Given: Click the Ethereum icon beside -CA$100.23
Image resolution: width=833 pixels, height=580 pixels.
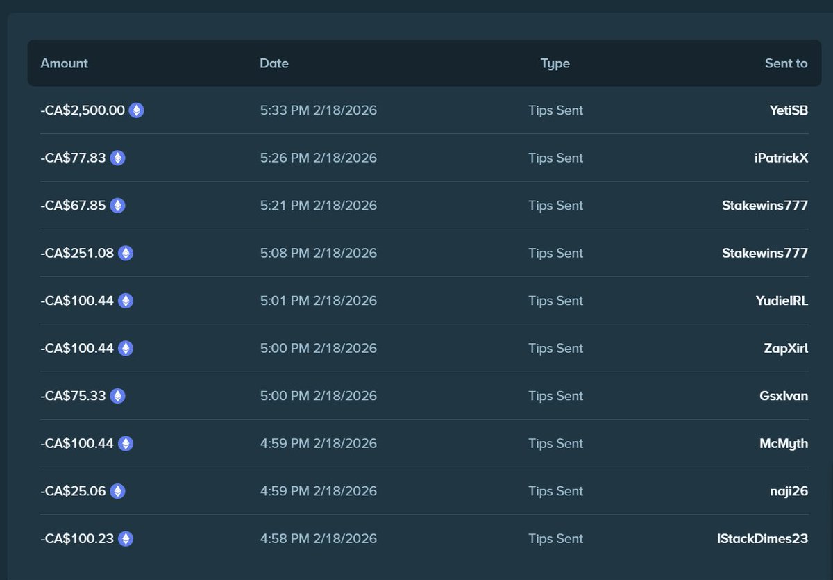Looking at the screenshot, I should coord(126,538).
